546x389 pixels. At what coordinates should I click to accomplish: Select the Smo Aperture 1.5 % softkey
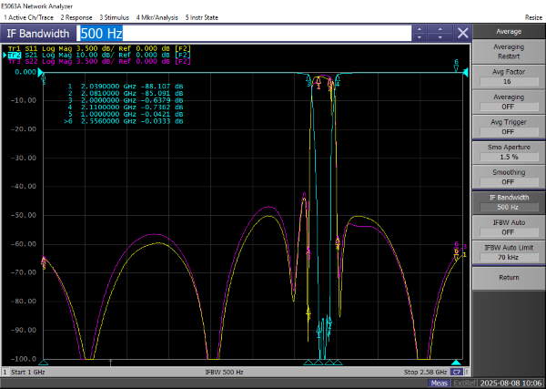(x=508, y=152)
